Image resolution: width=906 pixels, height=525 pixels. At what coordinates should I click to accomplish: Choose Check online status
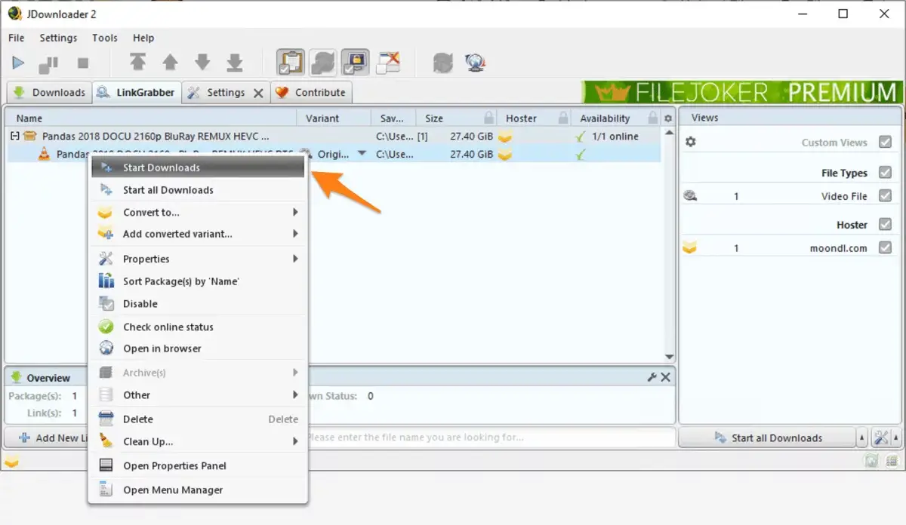(198, 327)
